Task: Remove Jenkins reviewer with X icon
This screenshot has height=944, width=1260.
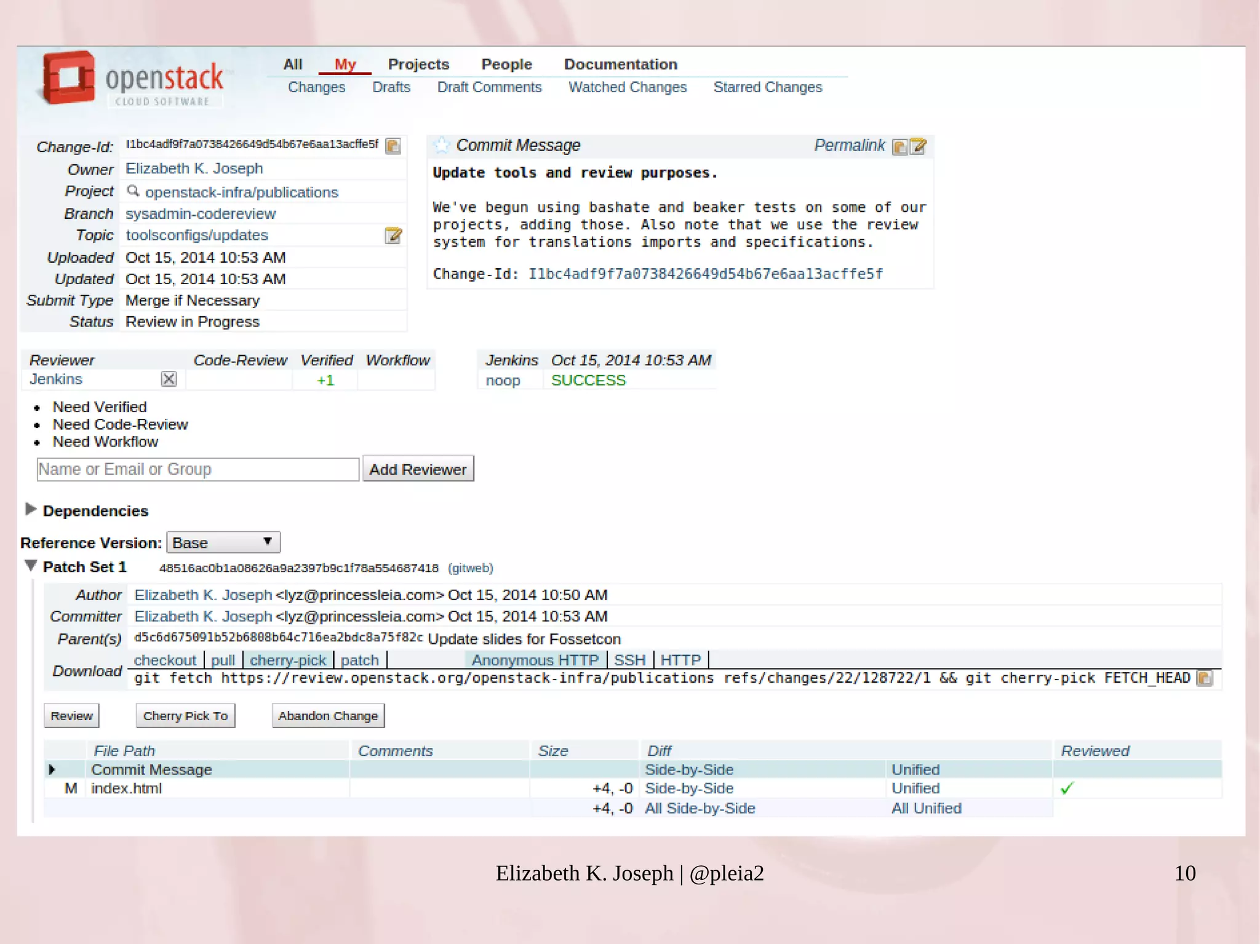Action: click(x=169, y=379)
